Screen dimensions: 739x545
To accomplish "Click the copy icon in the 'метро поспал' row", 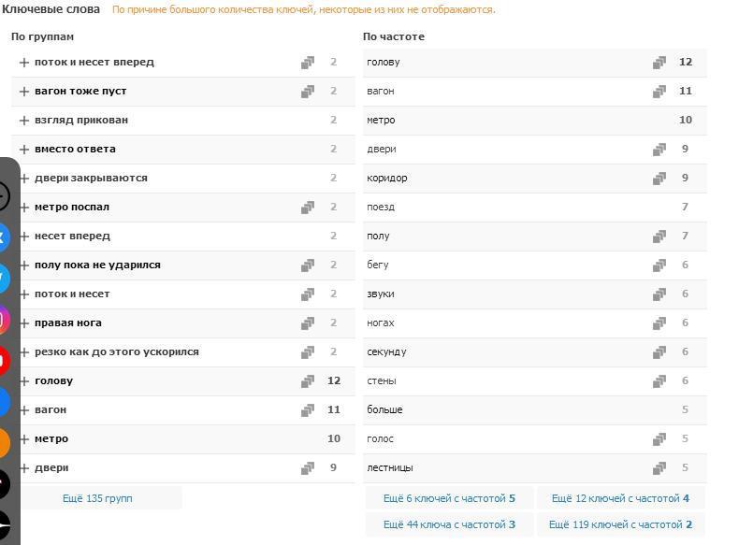I will (x=308, y=208).
